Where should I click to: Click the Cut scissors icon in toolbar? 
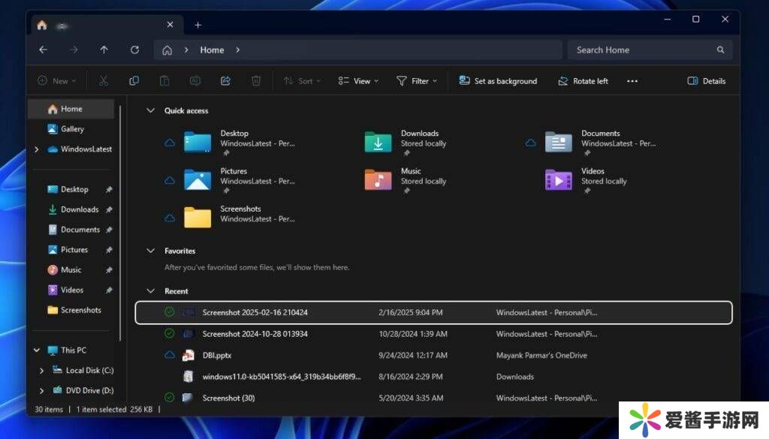coord(104,81)
